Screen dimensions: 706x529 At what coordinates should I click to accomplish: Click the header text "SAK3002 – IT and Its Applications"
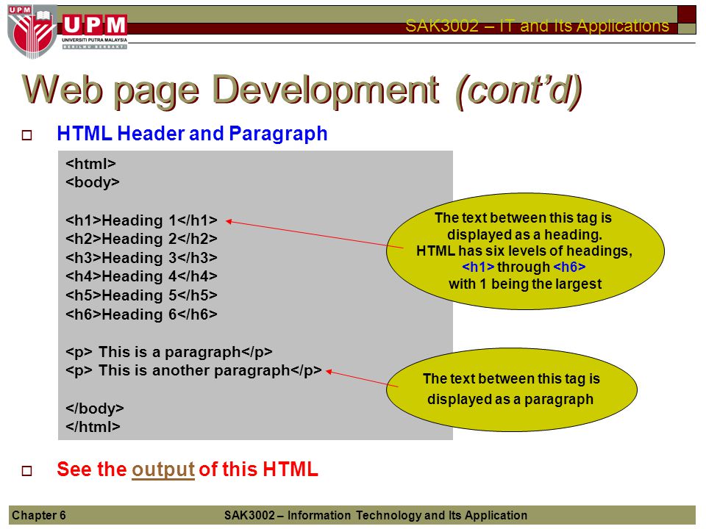pyautogui.click(x=537, y=26)
